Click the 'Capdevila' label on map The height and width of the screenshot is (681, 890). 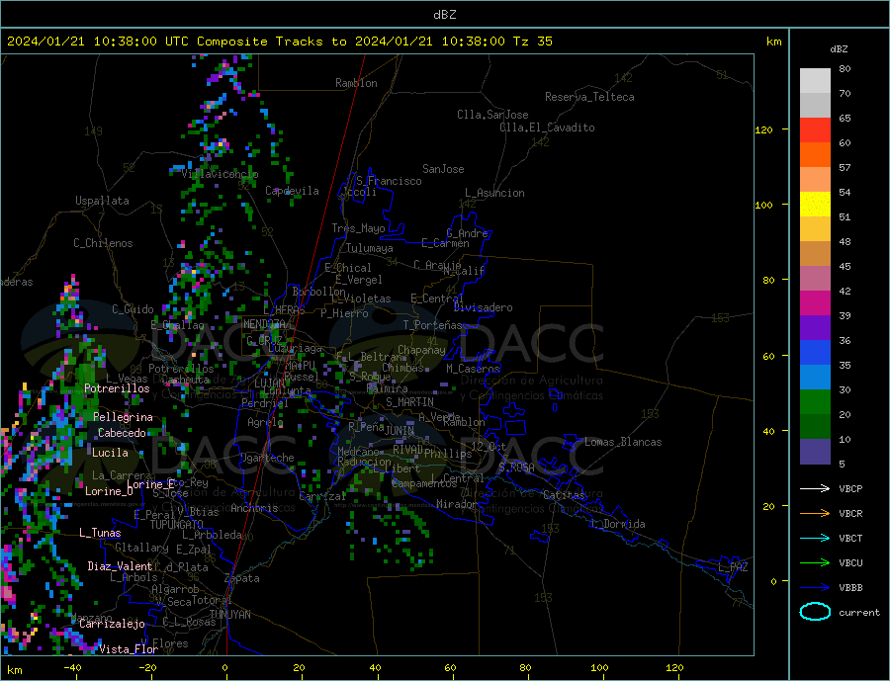click(x=293, y=191)
